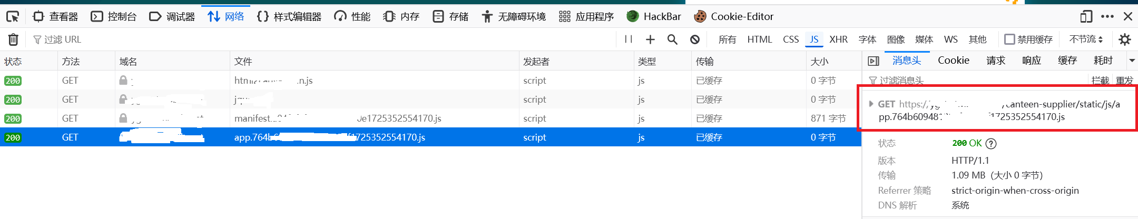
Task: Sort by 域名 domain column header
Action: pos(173,62)
